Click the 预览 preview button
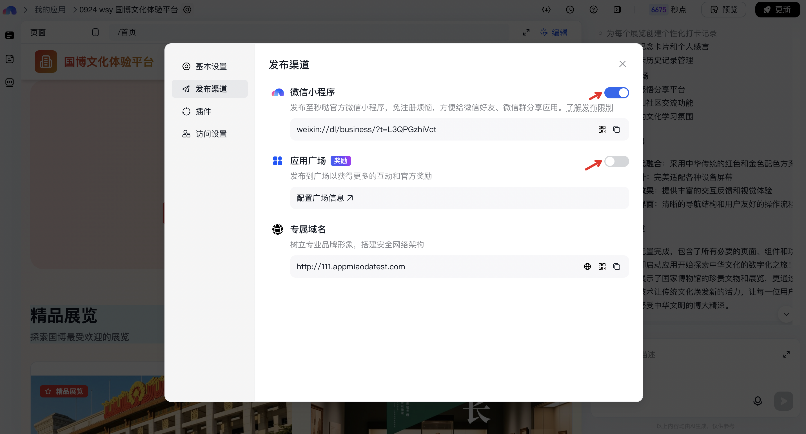The width and height of the screenshot is (806, 434). [723, 10]
